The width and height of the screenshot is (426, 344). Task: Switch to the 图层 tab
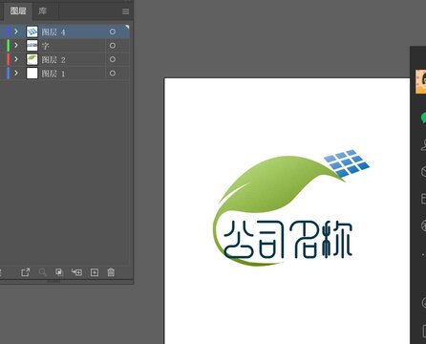[18, 11]
